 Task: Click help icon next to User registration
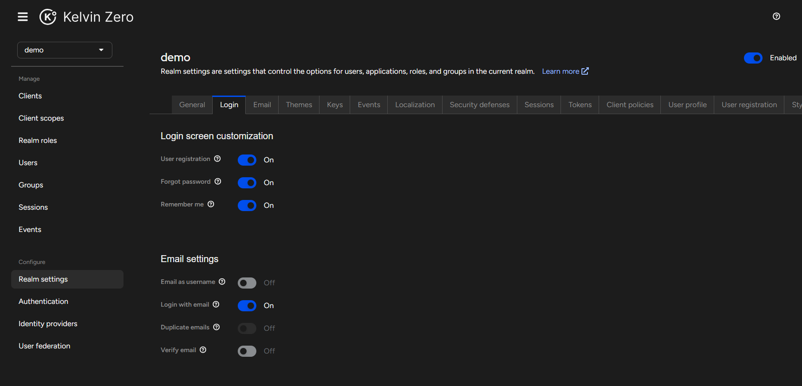(217, 159)
